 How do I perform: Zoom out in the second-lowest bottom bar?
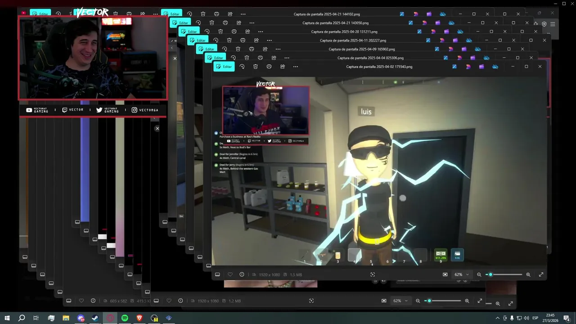pos(418,301)
